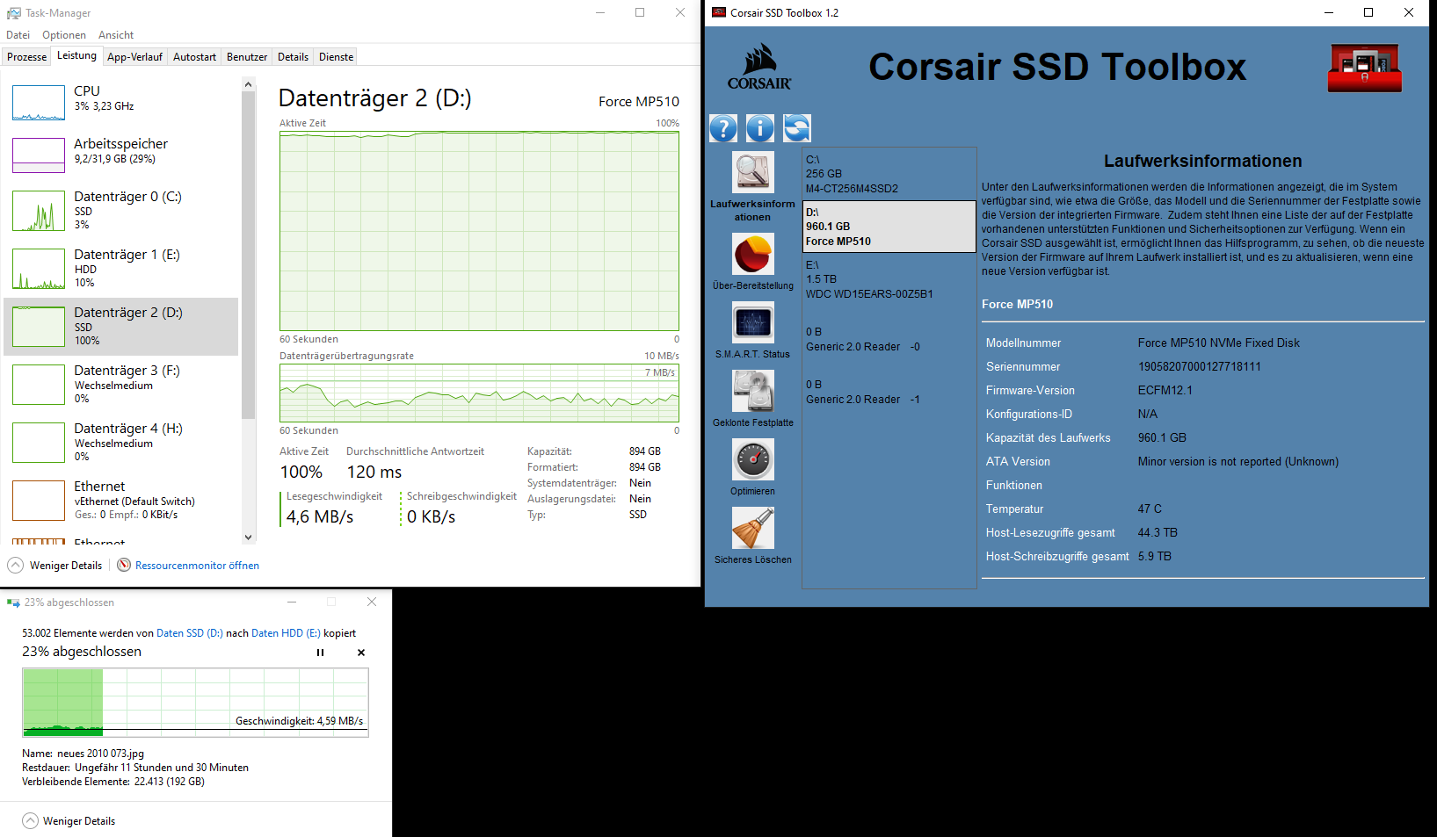
Task: Select the Ethernet vEthernet performance entry
Action: [121, 501]
